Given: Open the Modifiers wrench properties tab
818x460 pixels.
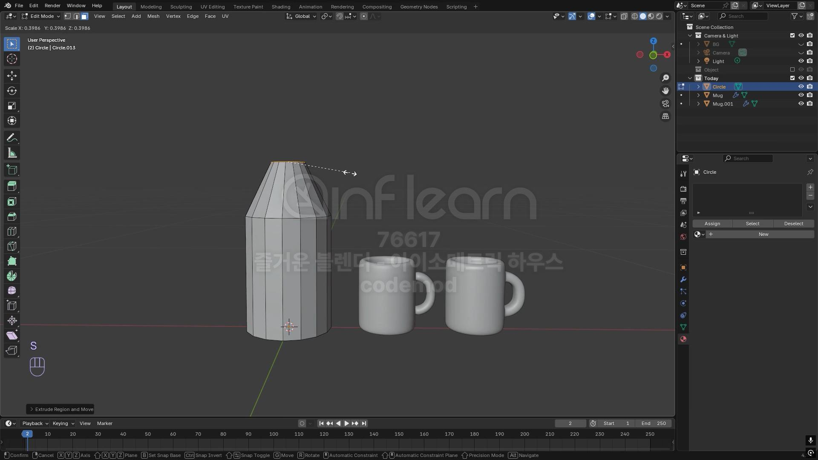Looking at the screenshot, I should (x=683, y=279).
